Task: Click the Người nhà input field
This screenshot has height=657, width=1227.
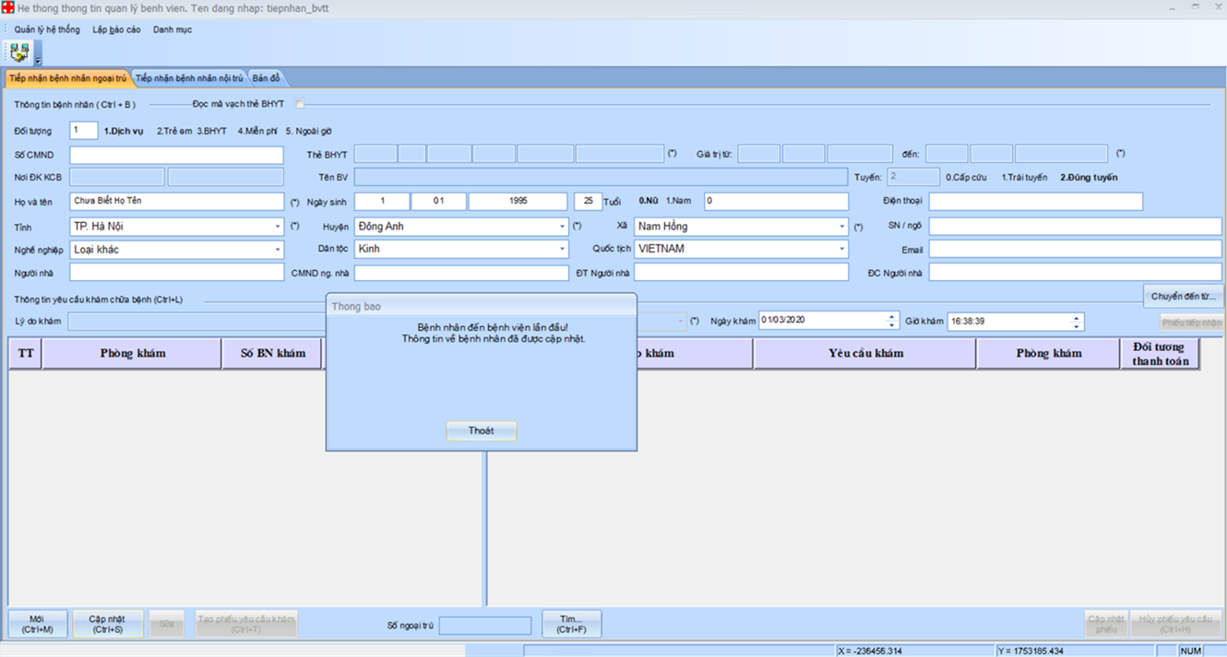Action: (x=177, y=273)
